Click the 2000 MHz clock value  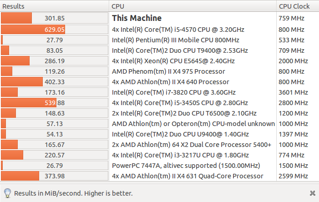pyautogui.click(x=293, y=61)
